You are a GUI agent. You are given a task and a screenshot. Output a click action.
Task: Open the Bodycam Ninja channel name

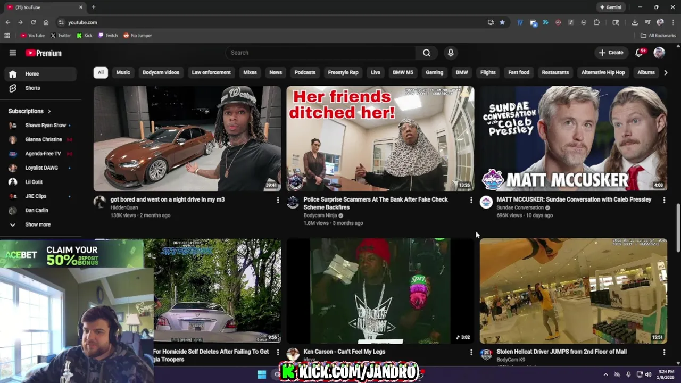320,215
